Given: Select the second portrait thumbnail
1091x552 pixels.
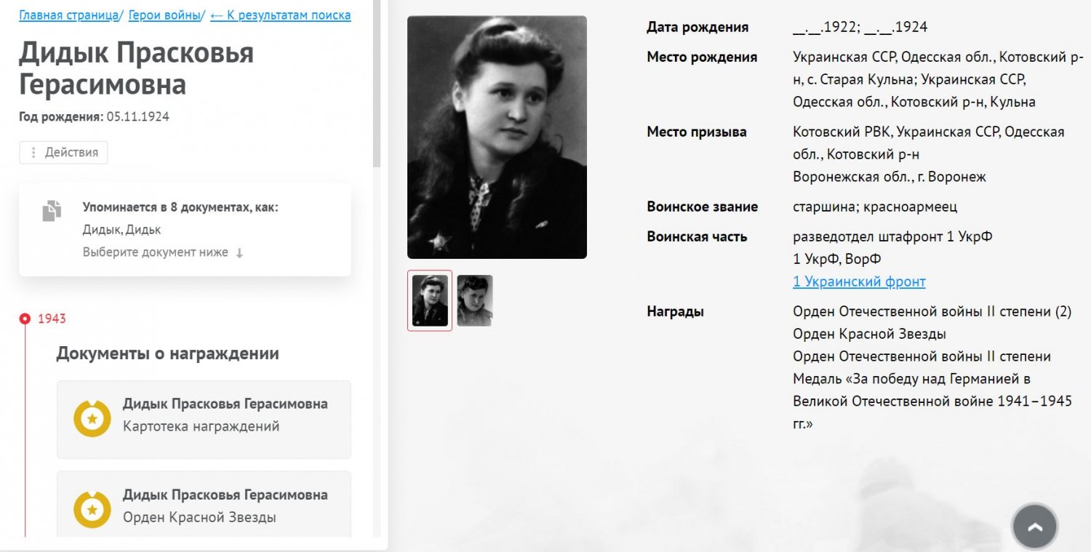Looking at the screenshot, I should (475, 300).
